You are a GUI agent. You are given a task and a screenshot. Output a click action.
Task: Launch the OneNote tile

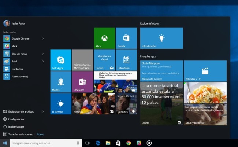click(82, 82)
